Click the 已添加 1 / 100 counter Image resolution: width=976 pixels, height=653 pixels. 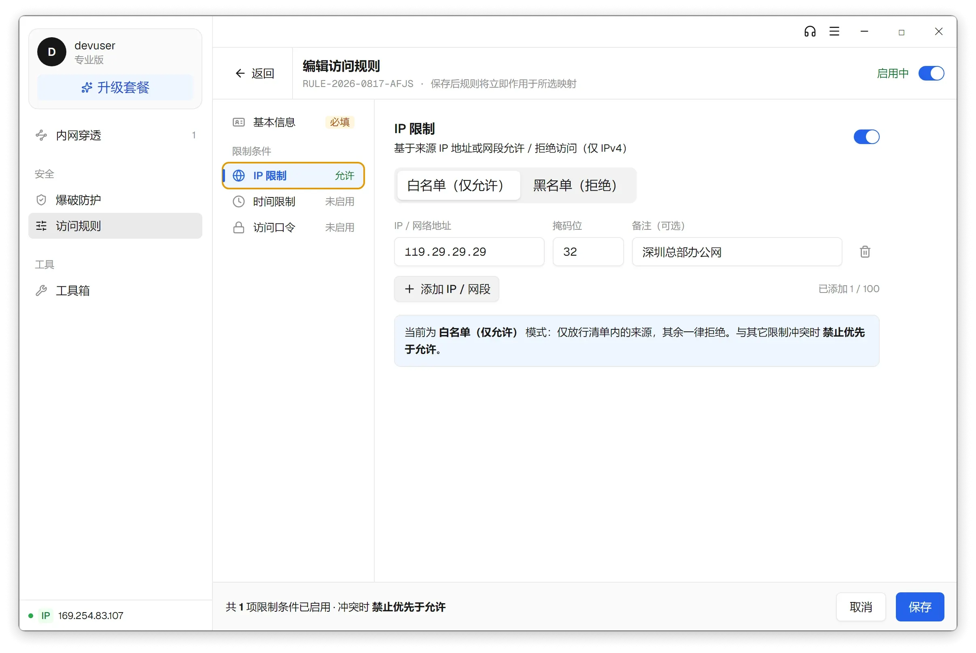[x=849, y=288]
